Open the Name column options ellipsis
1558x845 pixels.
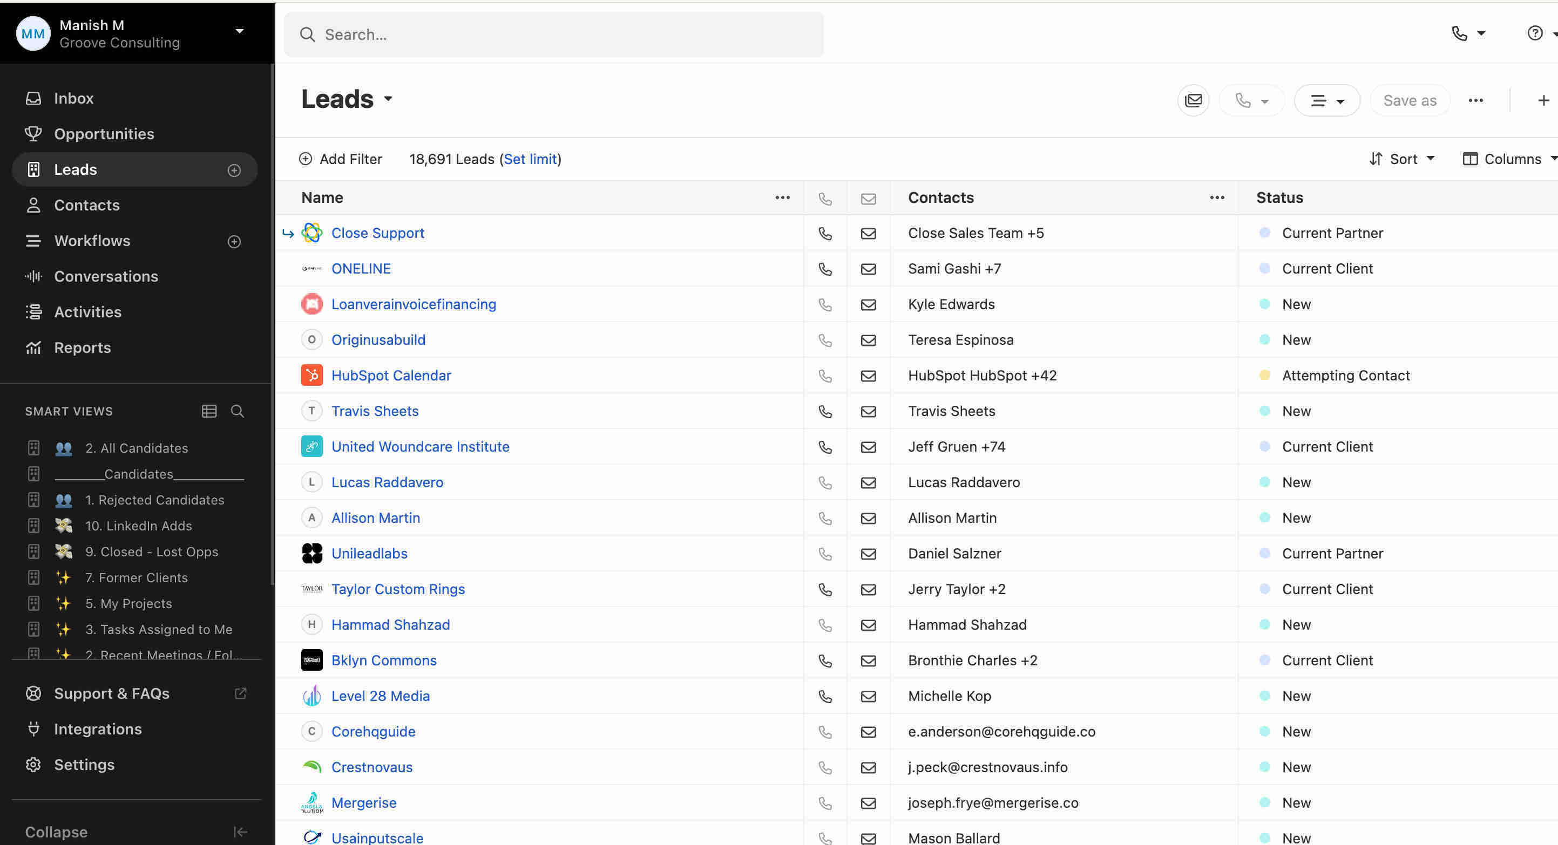pyautogui.click(x=782, y=197)
